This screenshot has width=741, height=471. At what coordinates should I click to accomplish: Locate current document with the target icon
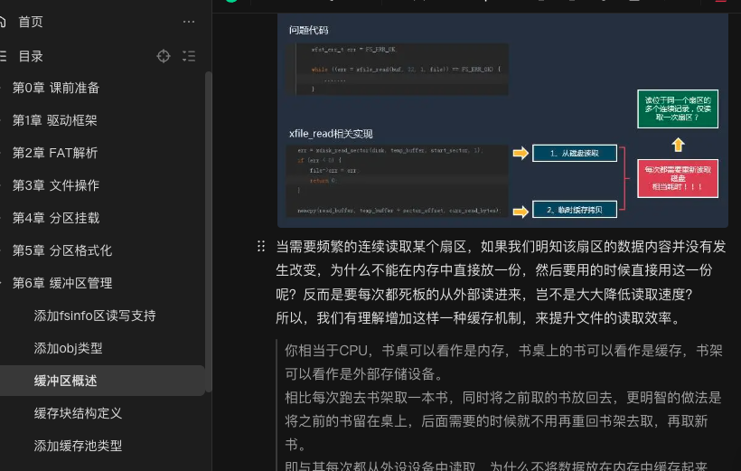(x=164, y=56)
